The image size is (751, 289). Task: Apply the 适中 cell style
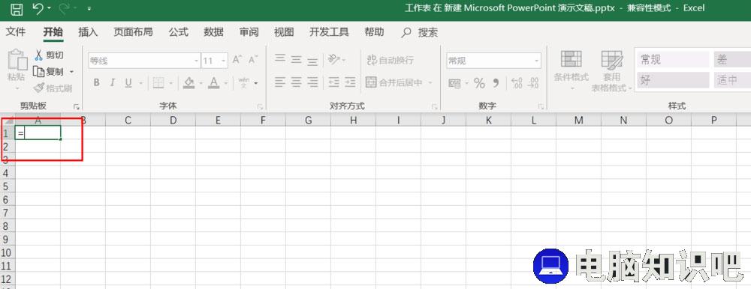tap(732, 80)
